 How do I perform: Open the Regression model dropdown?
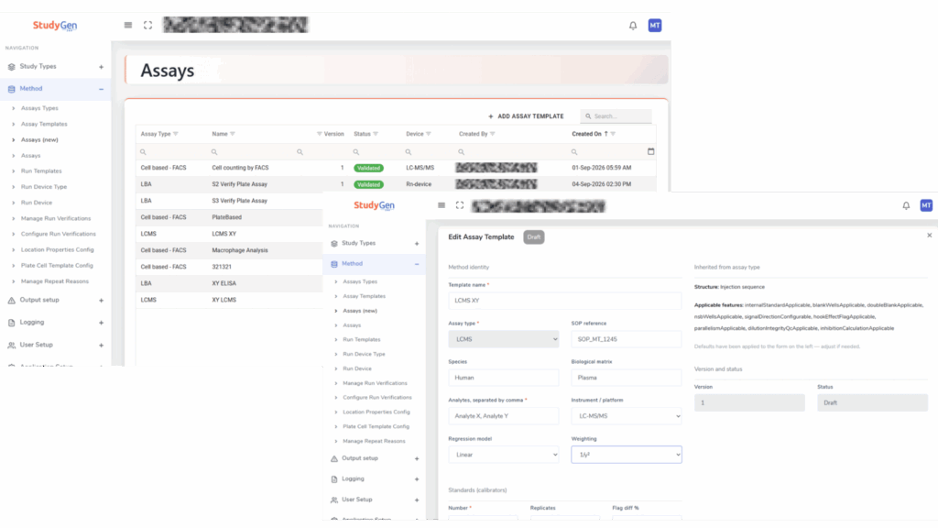tap(504, 455)
